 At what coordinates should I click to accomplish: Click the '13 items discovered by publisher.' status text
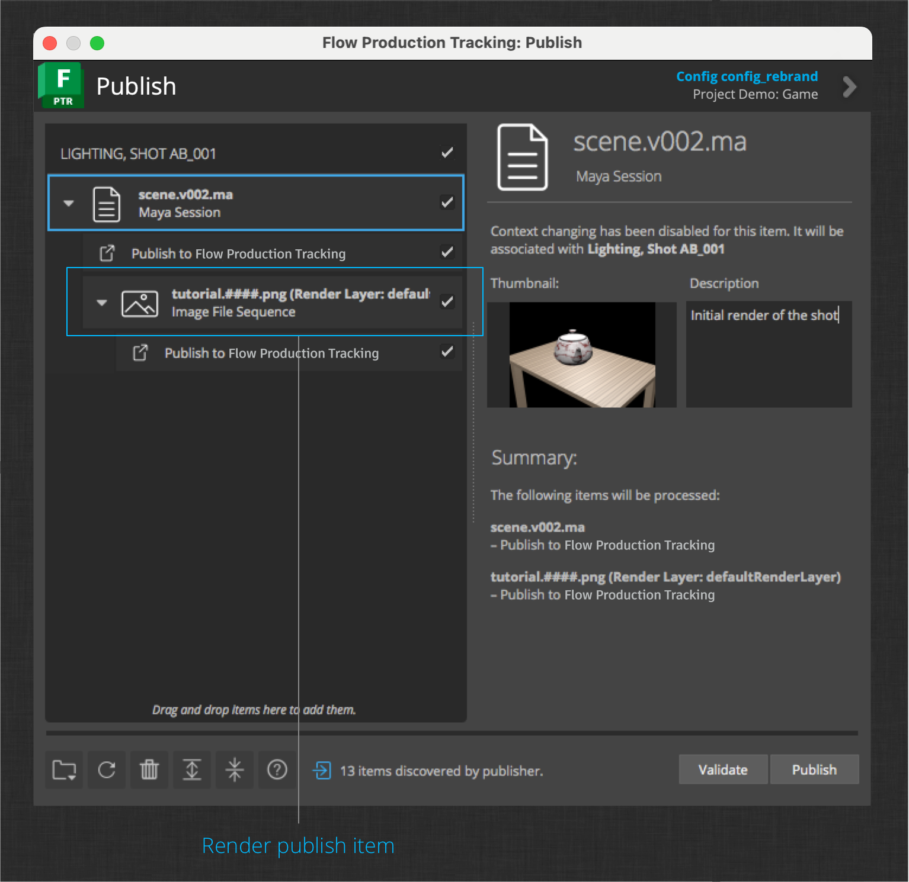[x=441, y=771]
